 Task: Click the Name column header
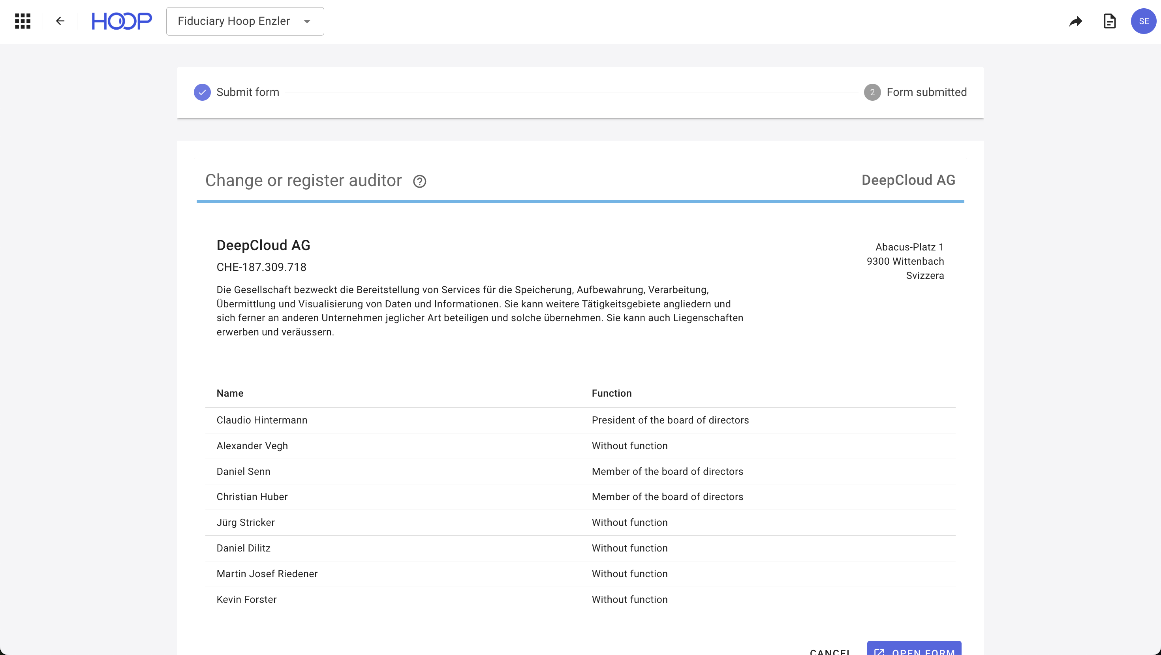[230, 393]
